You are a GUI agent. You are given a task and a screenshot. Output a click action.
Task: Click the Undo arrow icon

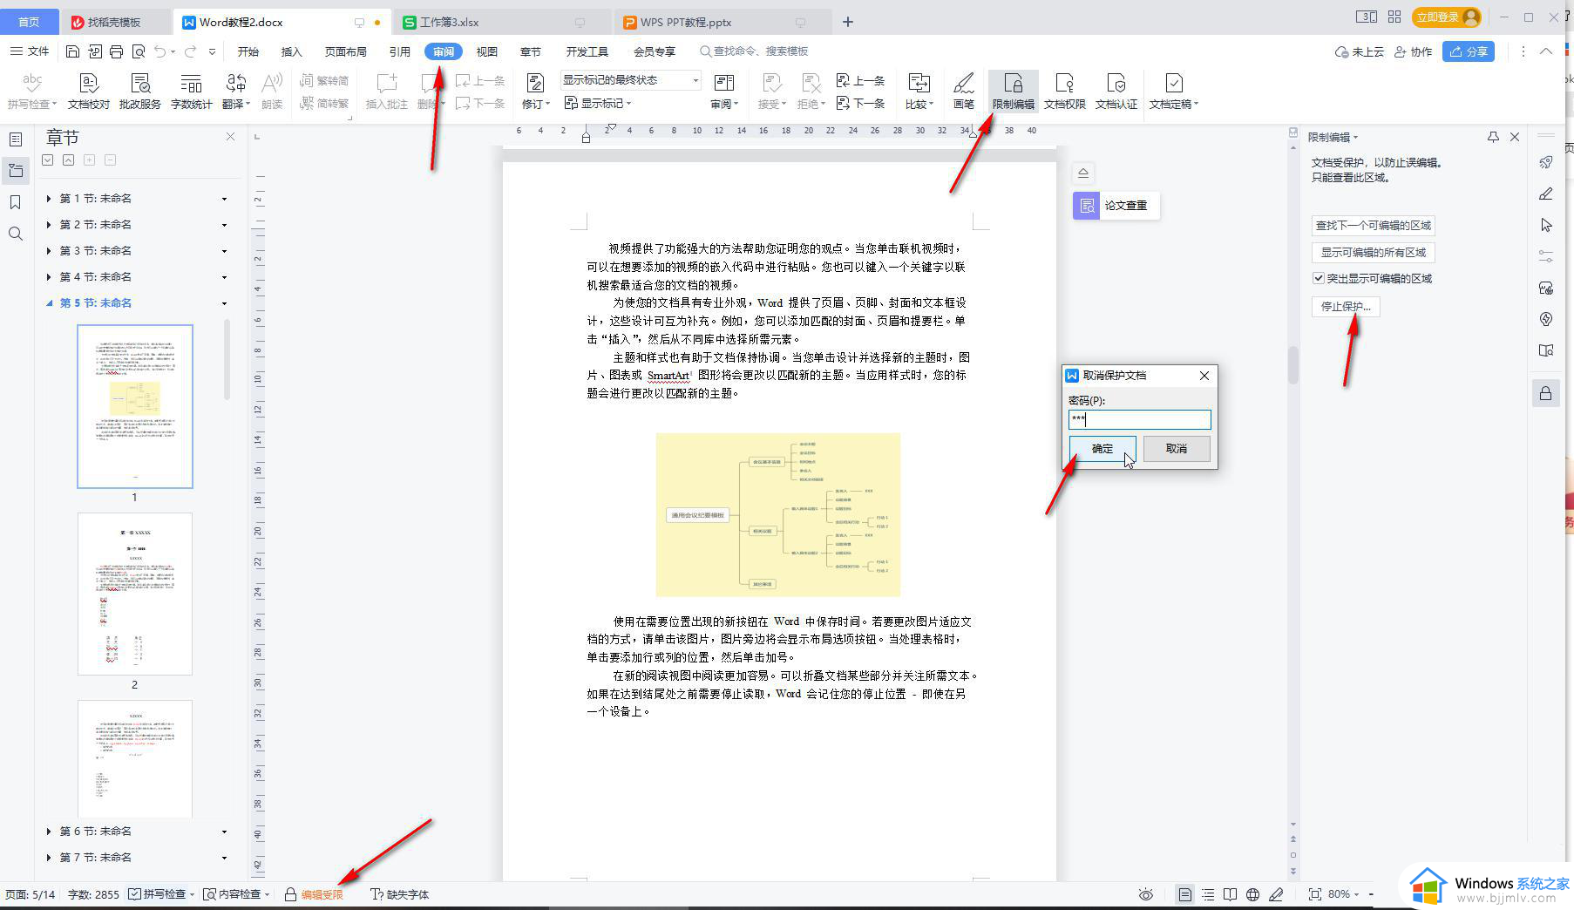click(160, 51)
